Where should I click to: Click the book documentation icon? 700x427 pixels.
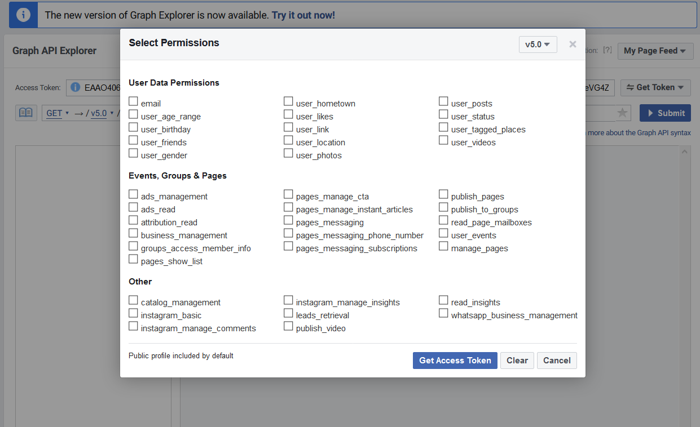tap(26, 113)
